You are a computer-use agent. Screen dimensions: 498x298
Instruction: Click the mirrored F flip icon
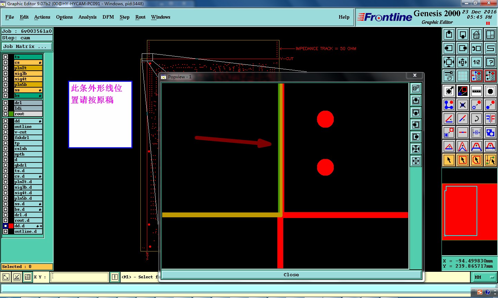point(490,119)
